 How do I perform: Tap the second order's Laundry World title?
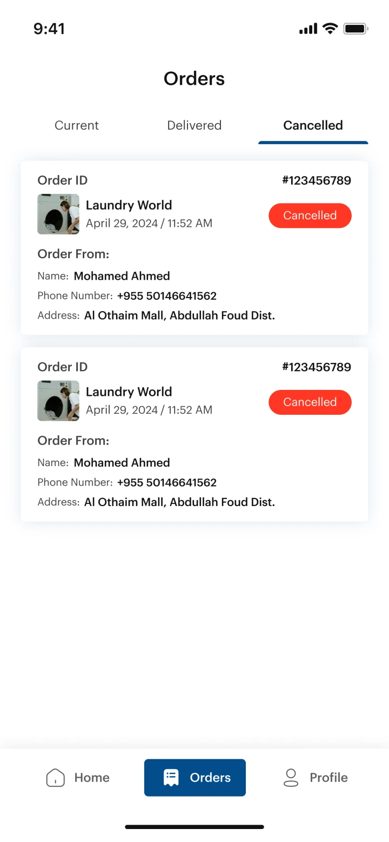[129, 392]
